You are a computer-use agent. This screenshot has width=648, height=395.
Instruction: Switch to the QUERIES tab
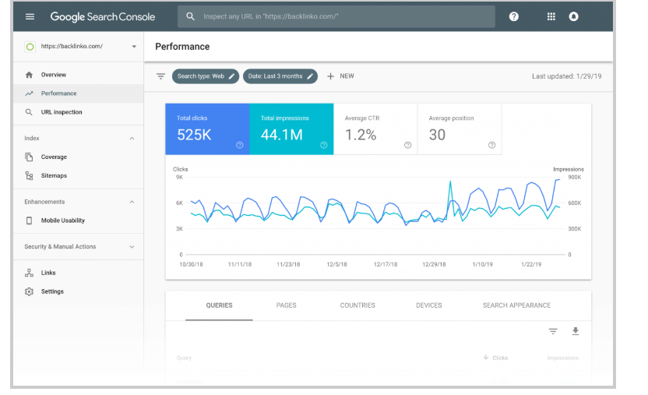click(219, 305)
